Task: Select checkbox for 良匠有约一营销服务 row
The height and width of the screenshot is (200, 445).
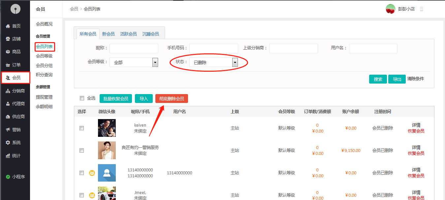Action: point(82,150)
